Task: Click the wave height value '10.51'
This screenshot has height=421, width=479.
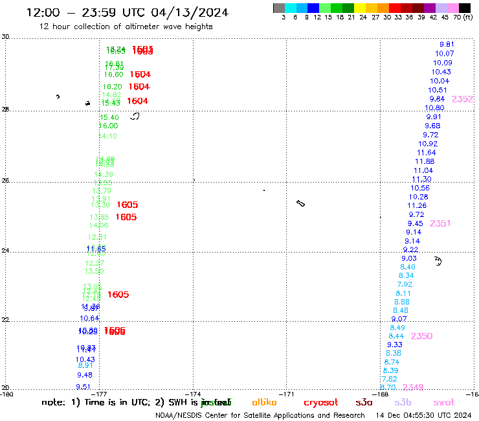Action: [437, 90]
